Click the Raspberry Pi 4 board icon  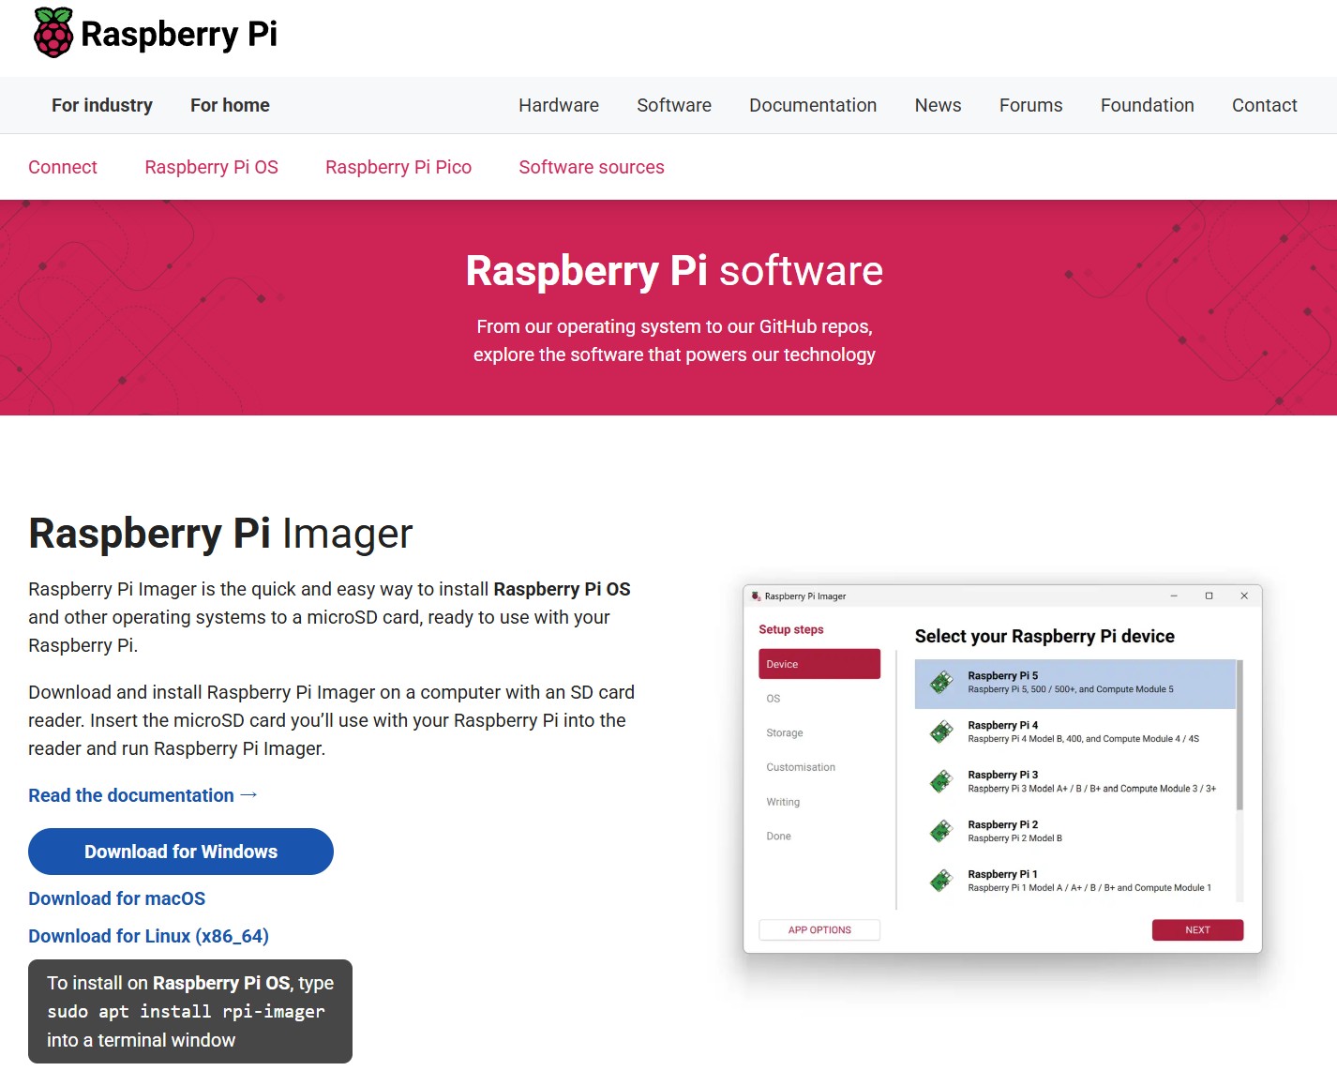tap(941, 732)
